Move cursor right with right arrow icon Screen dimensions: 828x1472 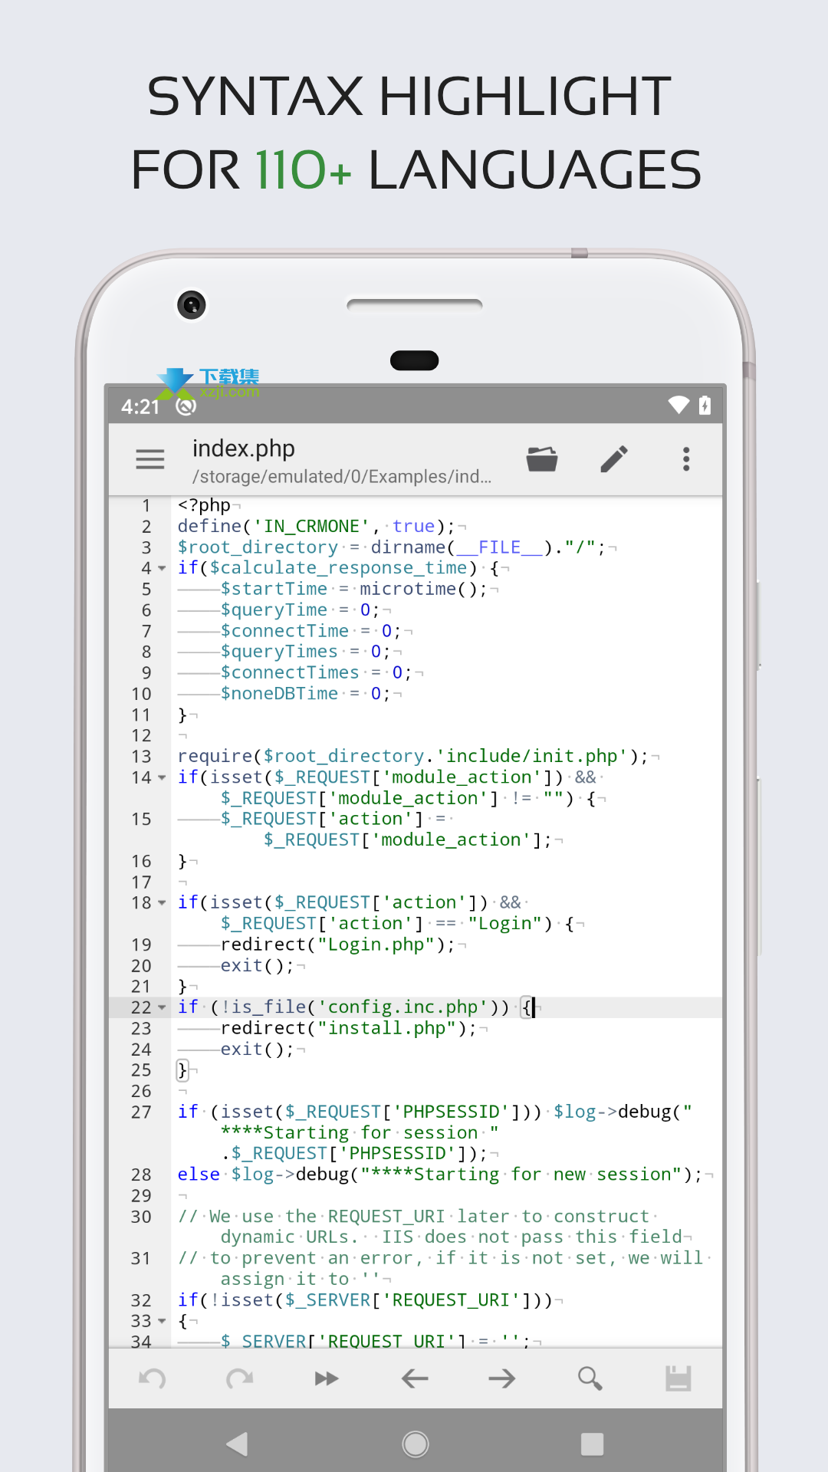pos(502,1378)
